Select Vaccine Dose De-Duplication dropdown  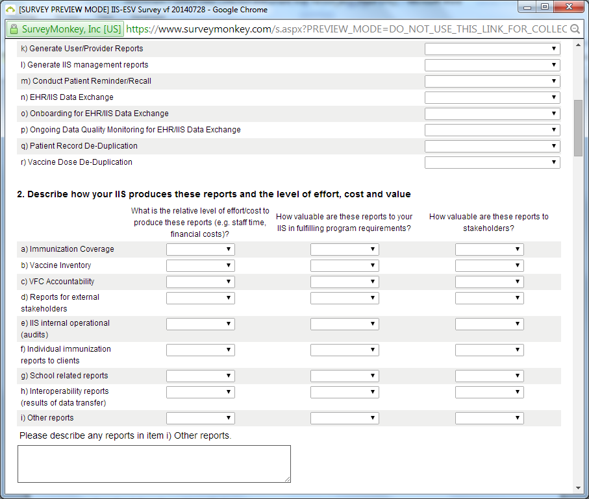pos(492,162)
